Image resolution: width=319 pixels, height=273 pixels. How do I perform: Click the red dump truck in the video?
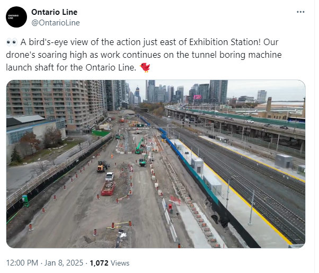[108, 188]
